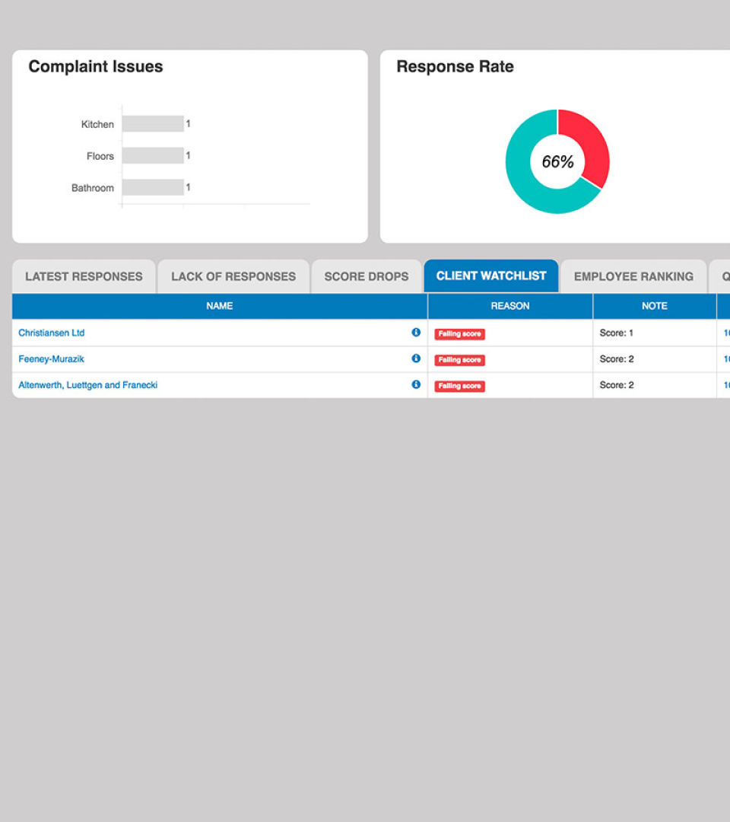Switch to the Lack of Responses tab
This screenshot has width=730, height=822.
pyautogui.click(x=233, y=276)
